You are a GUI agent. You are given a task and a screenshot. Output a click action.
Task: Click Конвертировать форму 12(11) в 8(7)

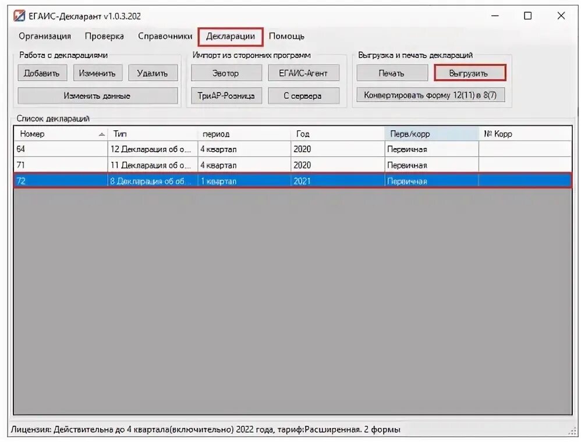(x=431, y=95)
